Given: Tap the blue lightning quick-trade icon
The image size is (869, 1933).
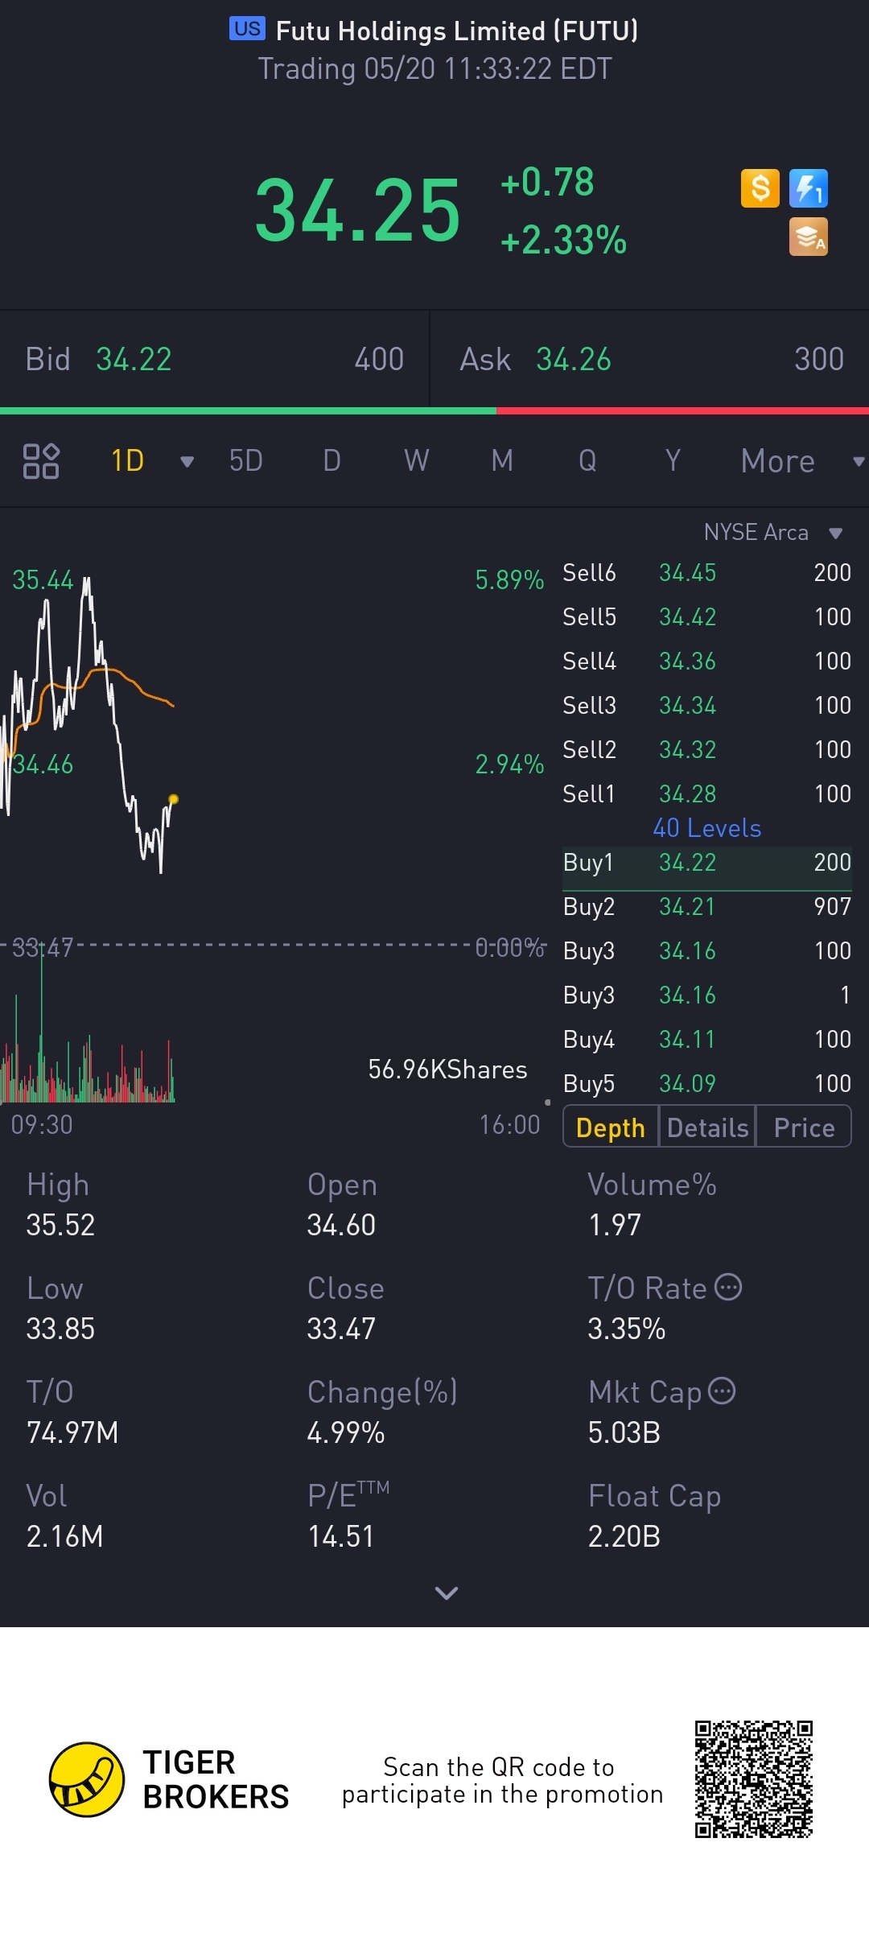Looking at the screenshot, I should pos(809,189).
